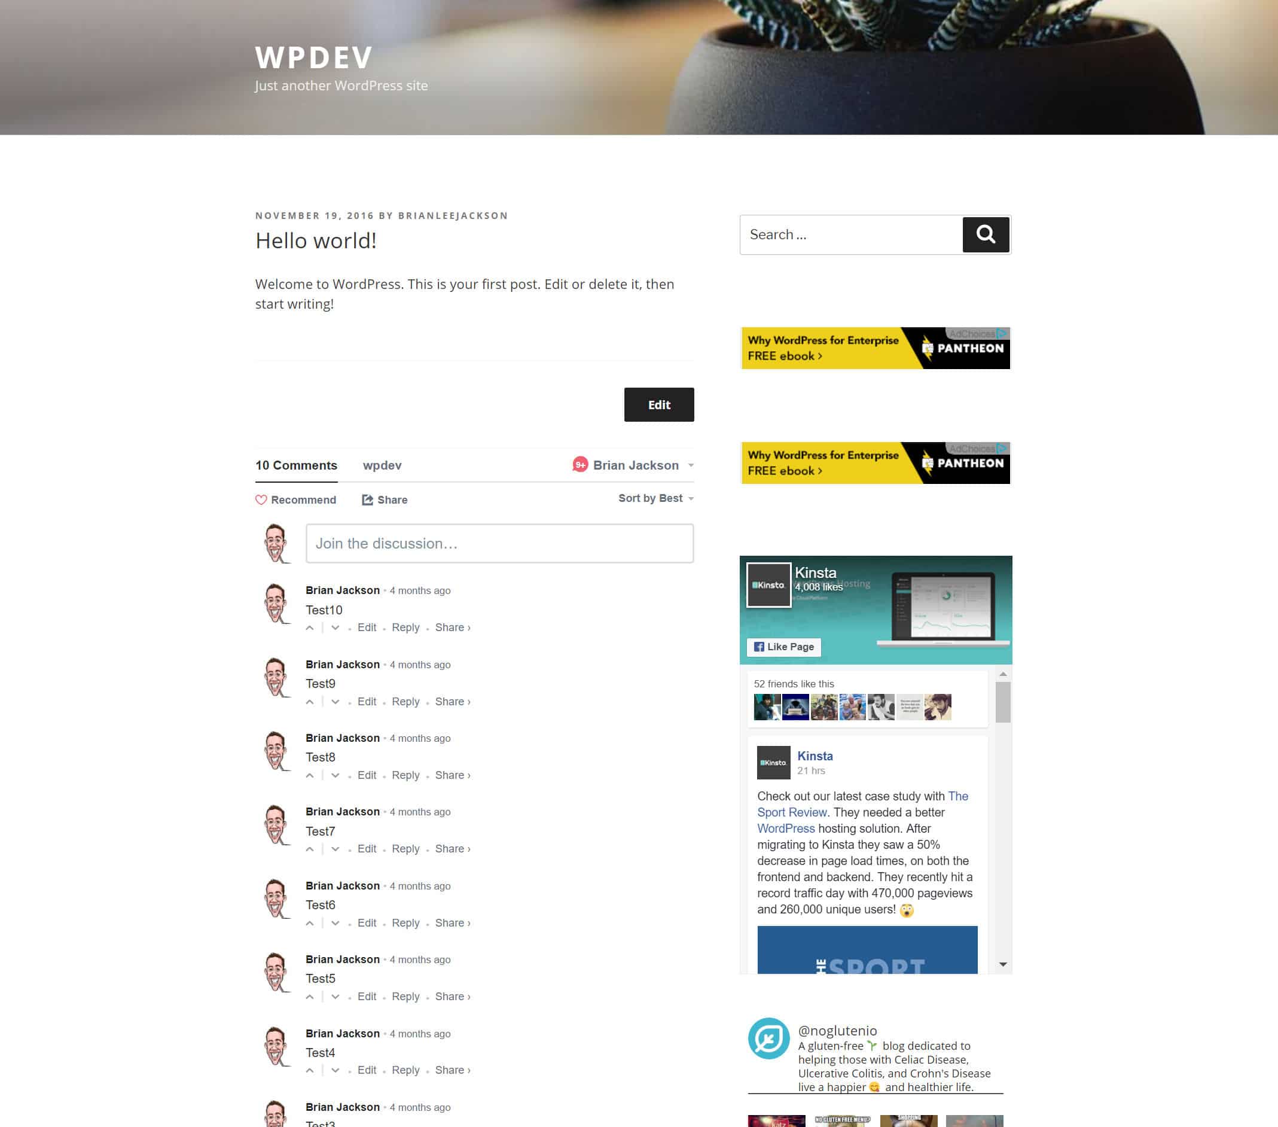Viewport: 1278px width, 1127px height.
Task: Click the Search icon to search
Action: coord(984,235)
